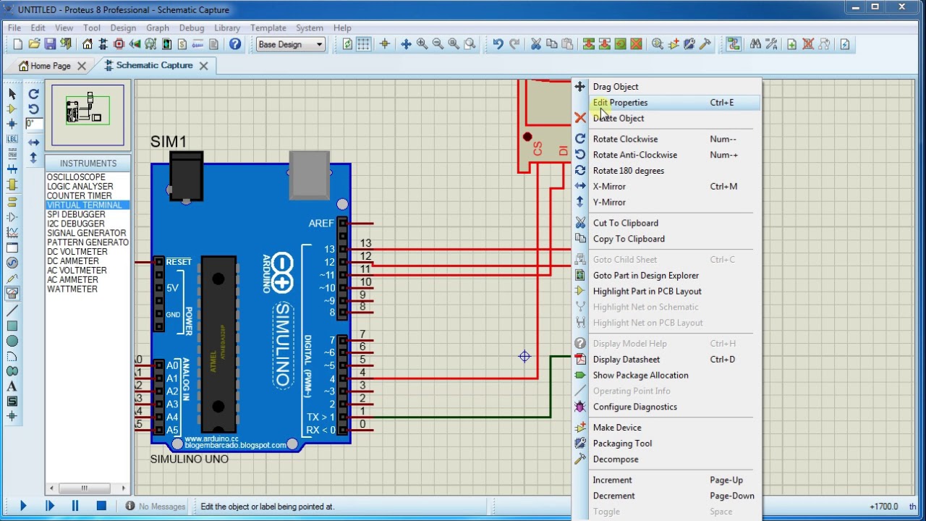Select the Selection Mode arrow tool

(12, 93)
